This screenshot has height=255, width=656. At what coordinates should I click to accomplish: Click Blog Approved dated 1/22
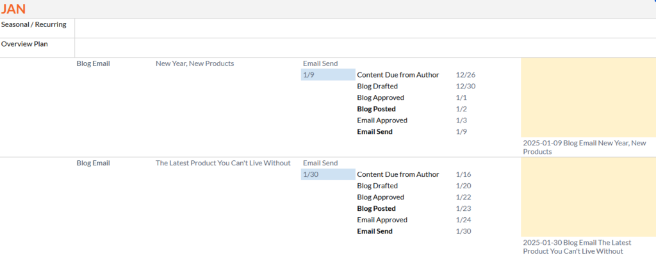tap(381, 197)
